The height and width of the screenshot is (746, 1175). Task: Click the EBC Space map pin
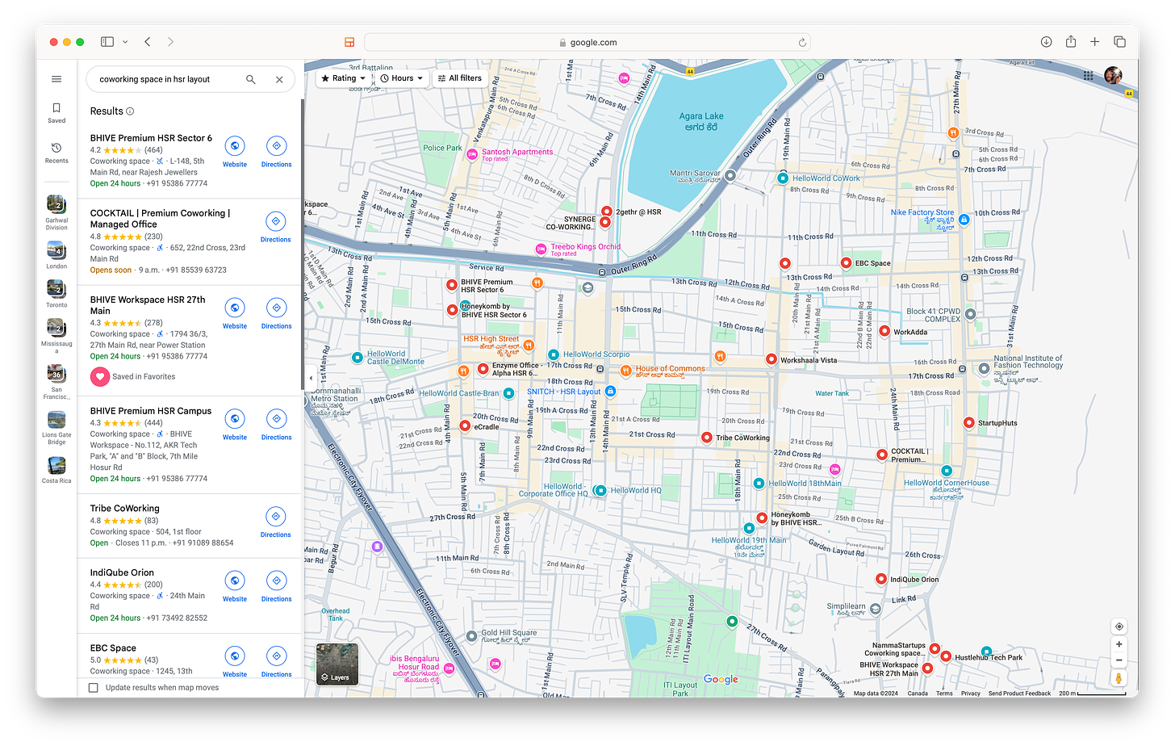pos(846,262)
